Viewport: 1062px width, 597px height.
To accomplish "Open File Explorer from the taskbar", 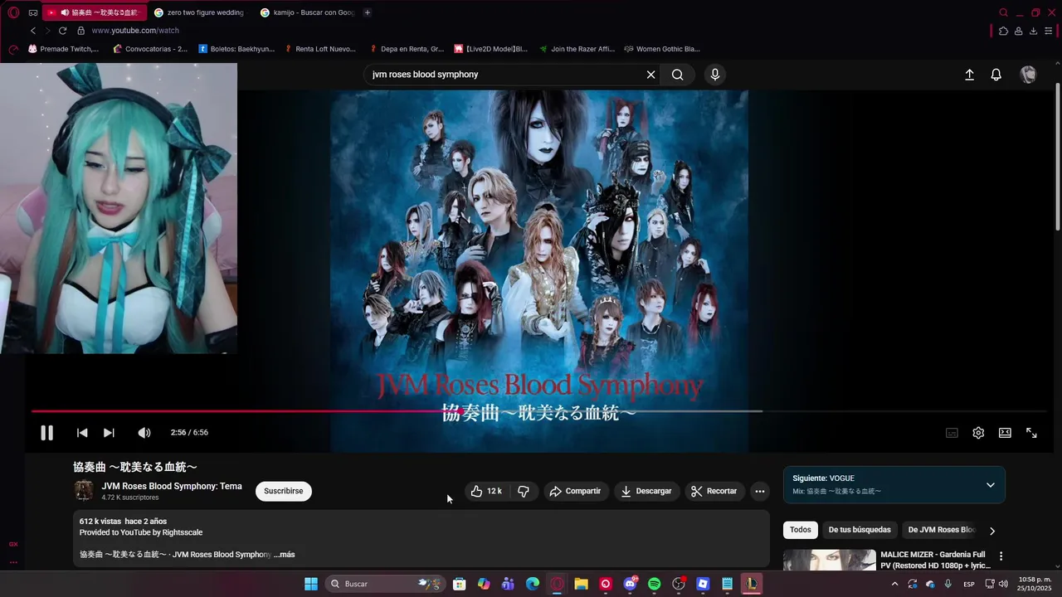I will [x=582, y=584].
